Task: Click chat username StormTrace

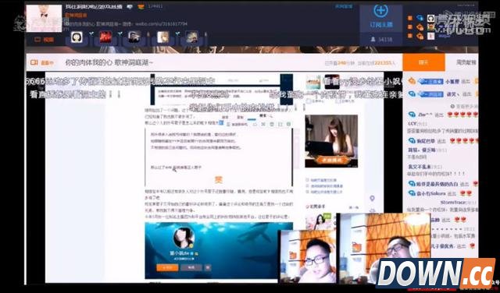Action: tap(453, 202)
